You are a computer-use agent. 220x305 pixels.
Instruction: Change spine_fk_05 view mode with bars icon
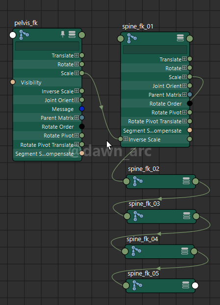coord(186,285)
